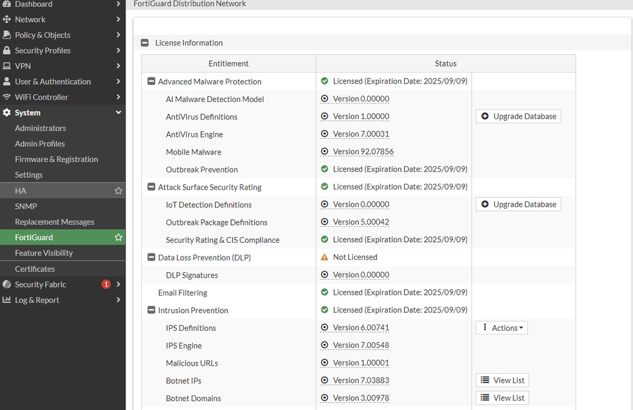Click the VPN monitor icon
This screenshot has width=633, height=410.
6,66
